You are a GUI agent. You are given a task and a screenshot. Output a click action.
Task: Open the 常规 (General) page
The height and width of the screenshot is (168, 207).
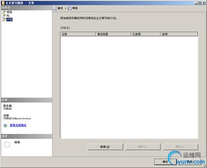(9, 12)
